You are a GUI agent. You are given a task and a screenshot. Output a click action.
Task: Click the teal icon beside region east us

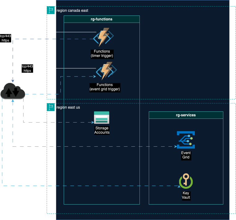[50, 107]
